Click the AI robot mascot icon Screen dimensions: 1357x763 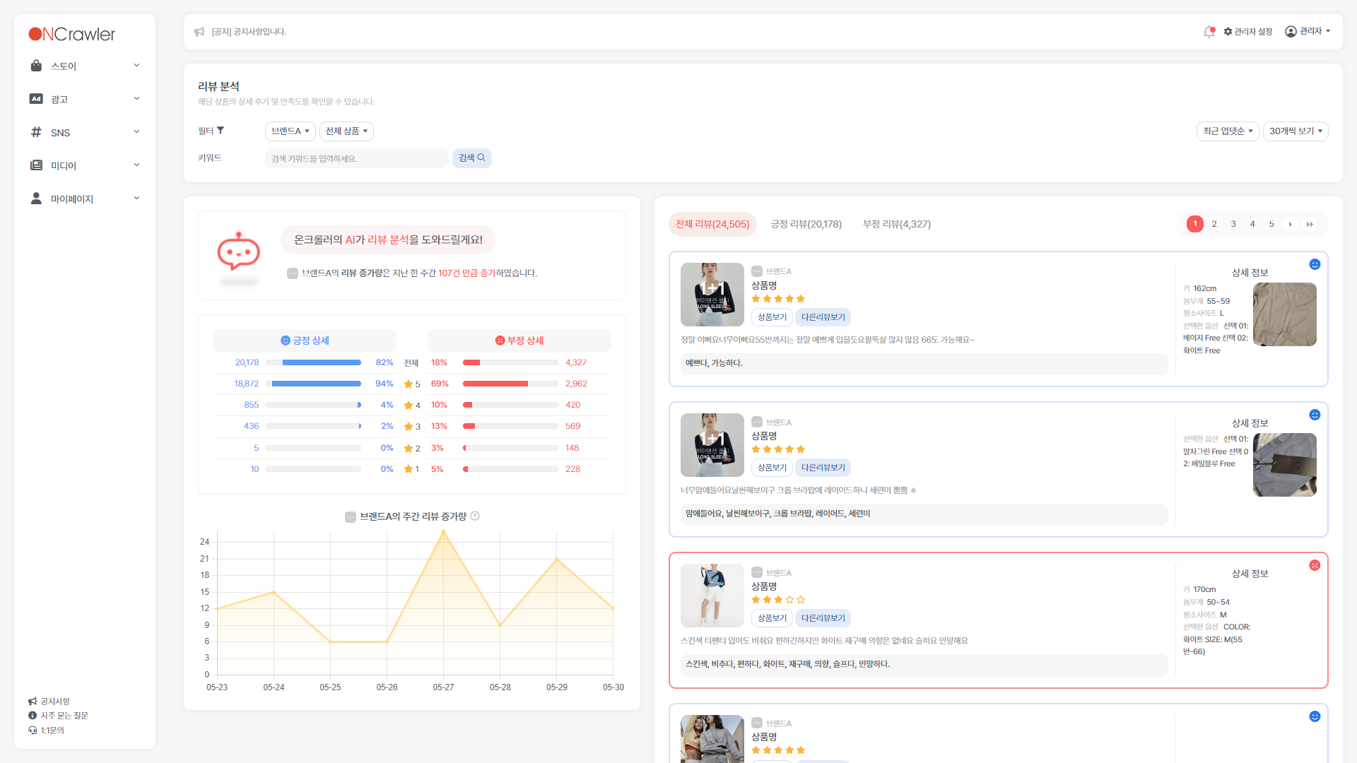[x=239, y=252]
